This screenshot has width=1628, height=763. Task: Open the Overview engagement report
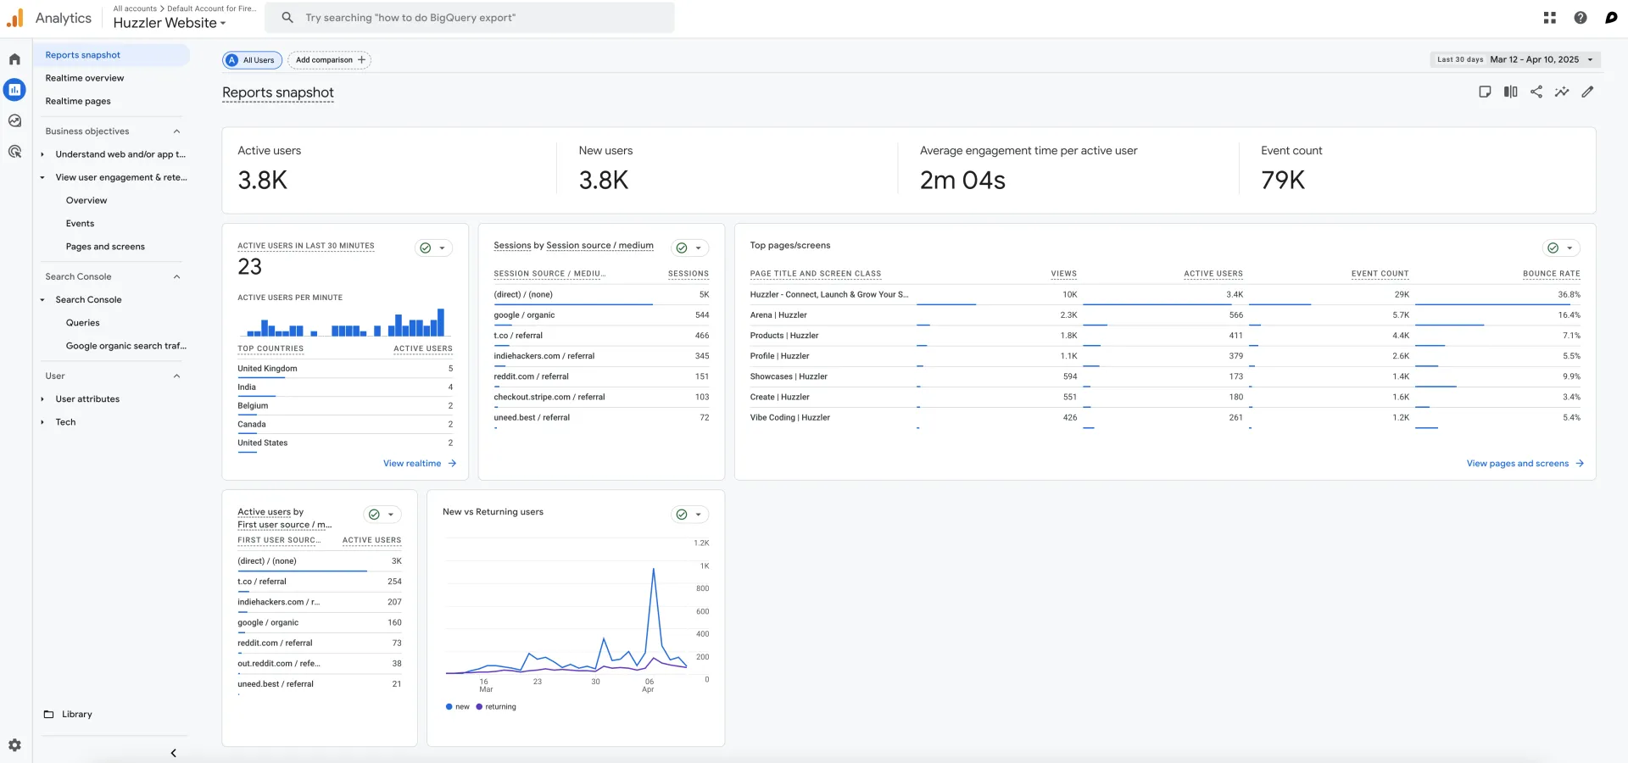click(x=86, y=201)
